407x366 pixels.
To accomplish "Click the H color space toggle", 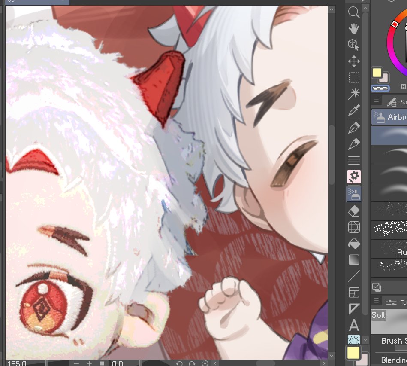I will [x=404, y=87].
